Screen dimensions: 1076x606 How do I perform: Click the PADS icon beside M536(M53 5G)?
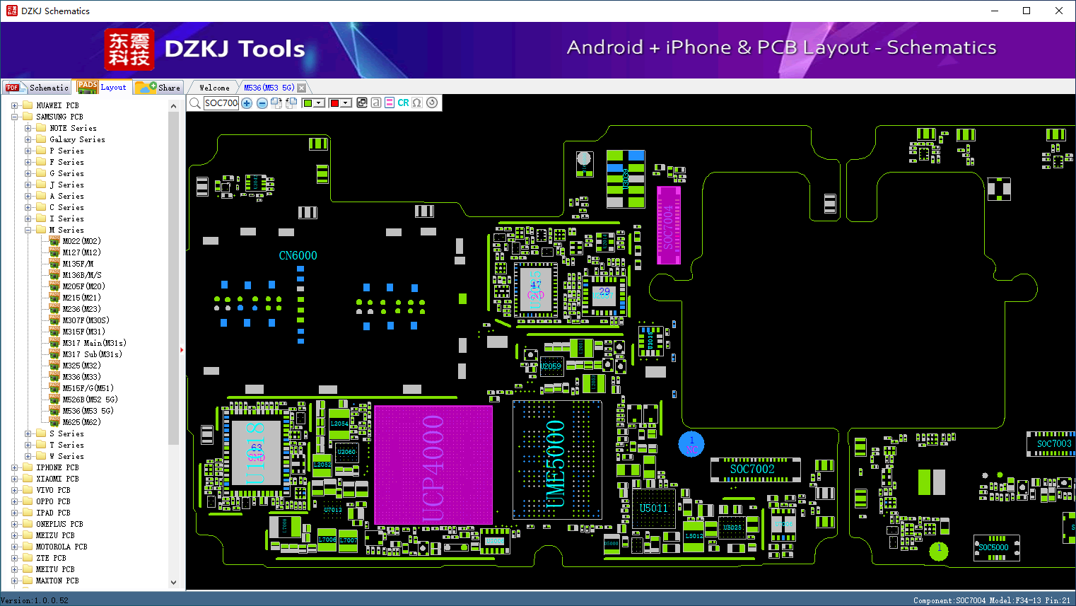point(54,411)
